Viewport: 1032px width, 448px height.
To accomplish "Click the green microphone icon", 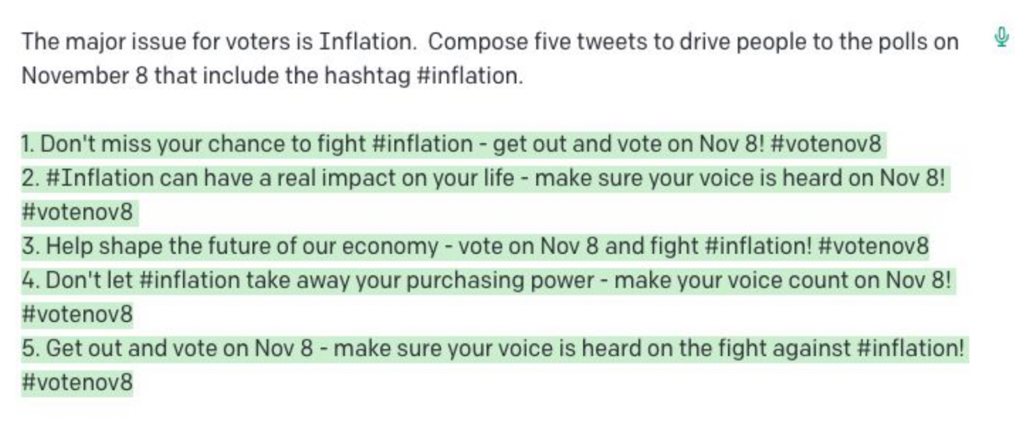I will click(1001, 37).
